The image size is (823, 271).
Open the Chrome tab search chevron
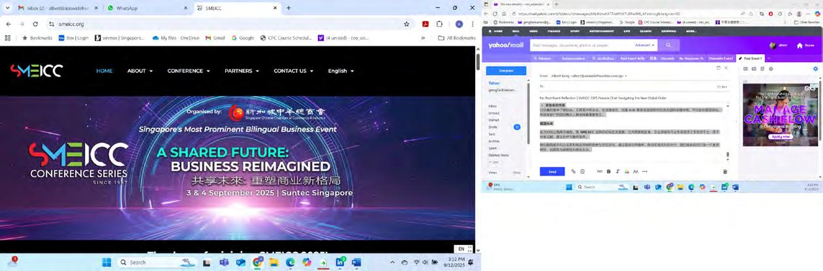click(x=9, y=8)
